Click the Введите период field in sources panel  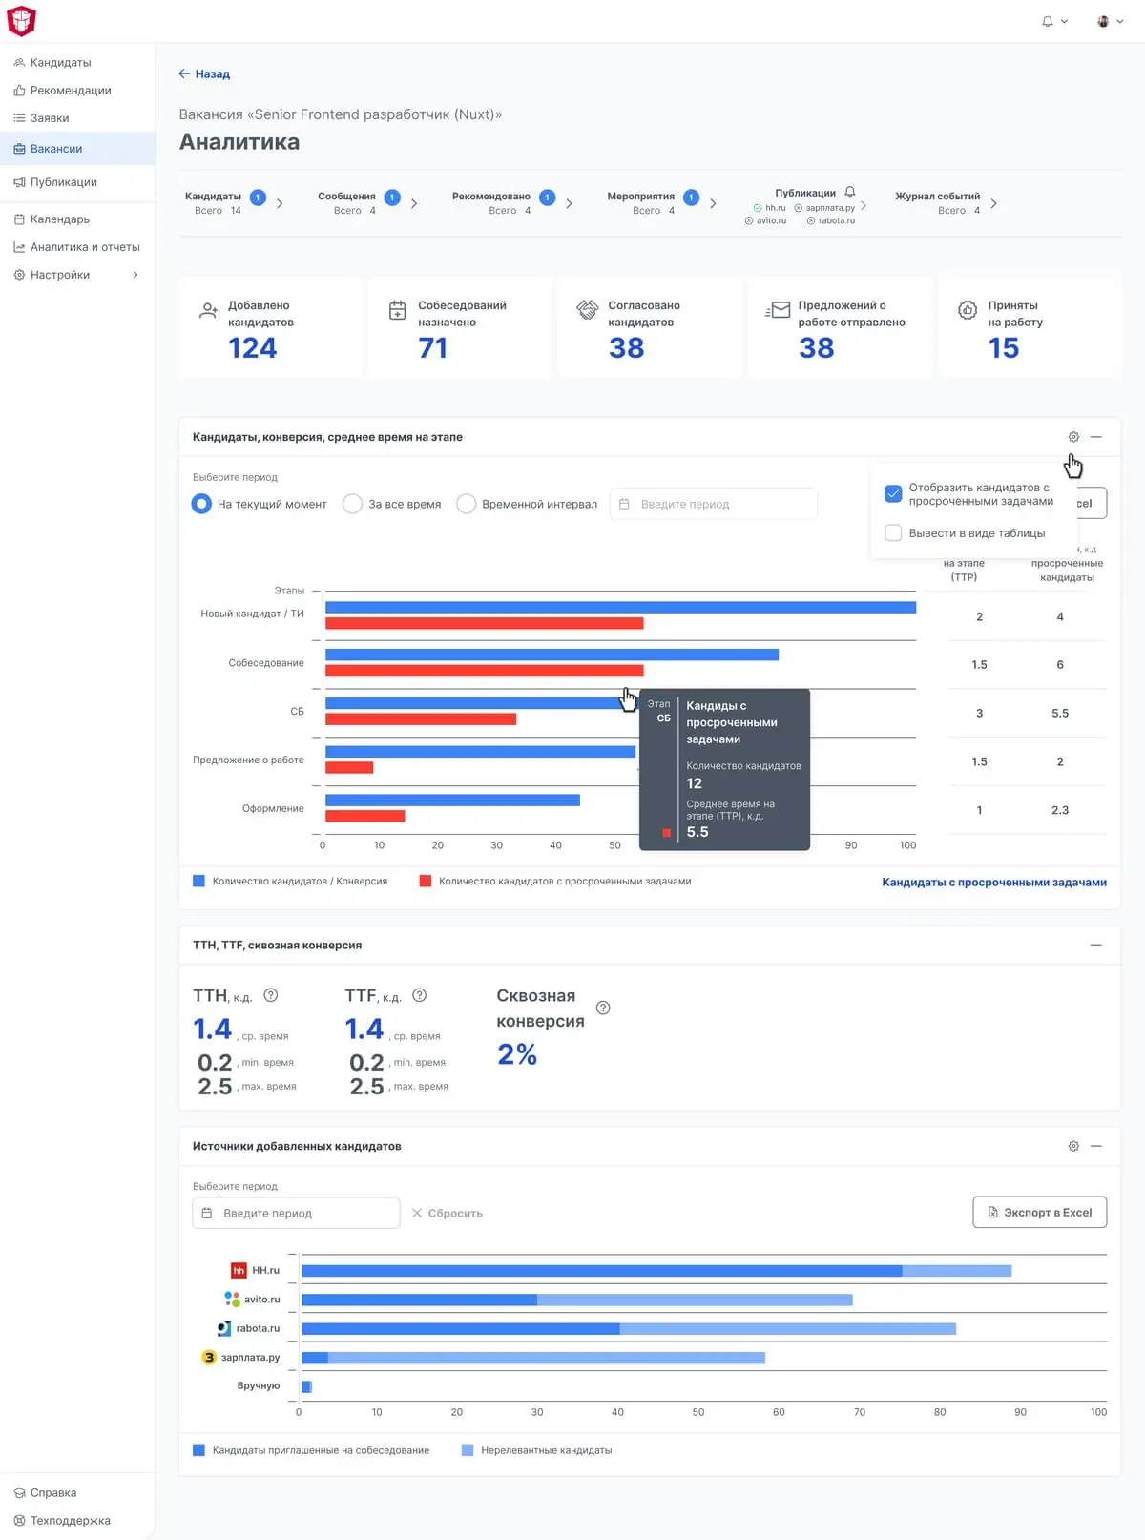297,1214
